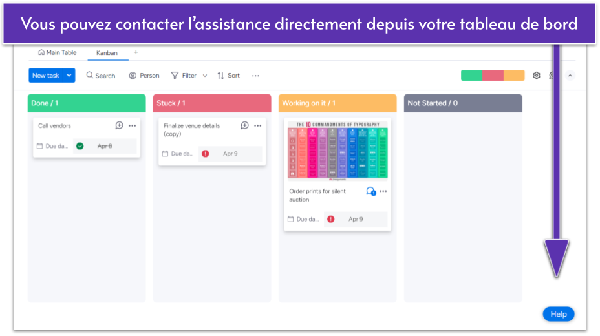
Task: Click the Person avatar icon
Action: point(133,76)
